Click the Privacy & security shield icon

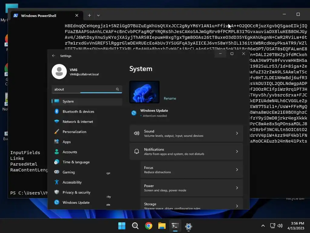click(x=57, y=192)
